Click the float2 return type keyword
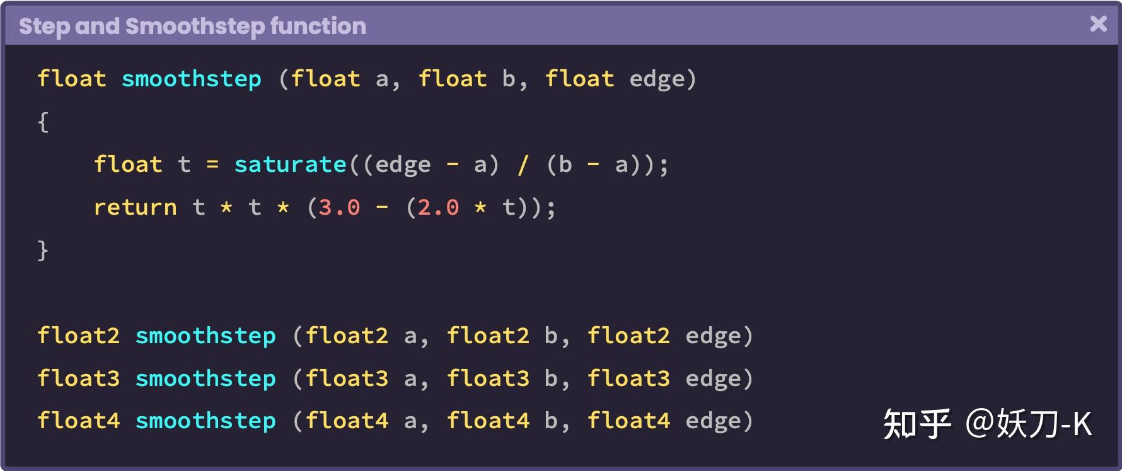Image resolution: width=1122 pixels, height=471 pixels. coord(79,336)
